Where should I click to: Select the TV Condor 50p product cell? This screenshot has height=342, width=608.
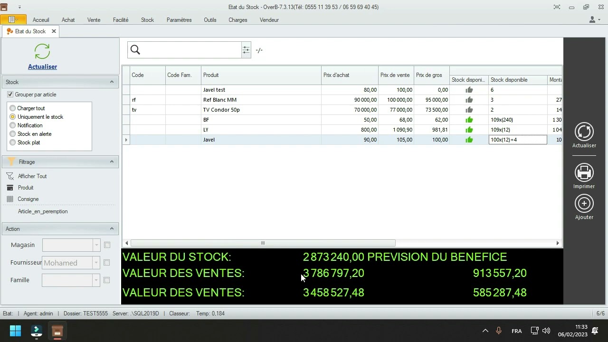click(261, 110)
